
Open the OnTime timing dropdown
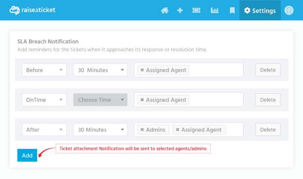click(44, 100)
